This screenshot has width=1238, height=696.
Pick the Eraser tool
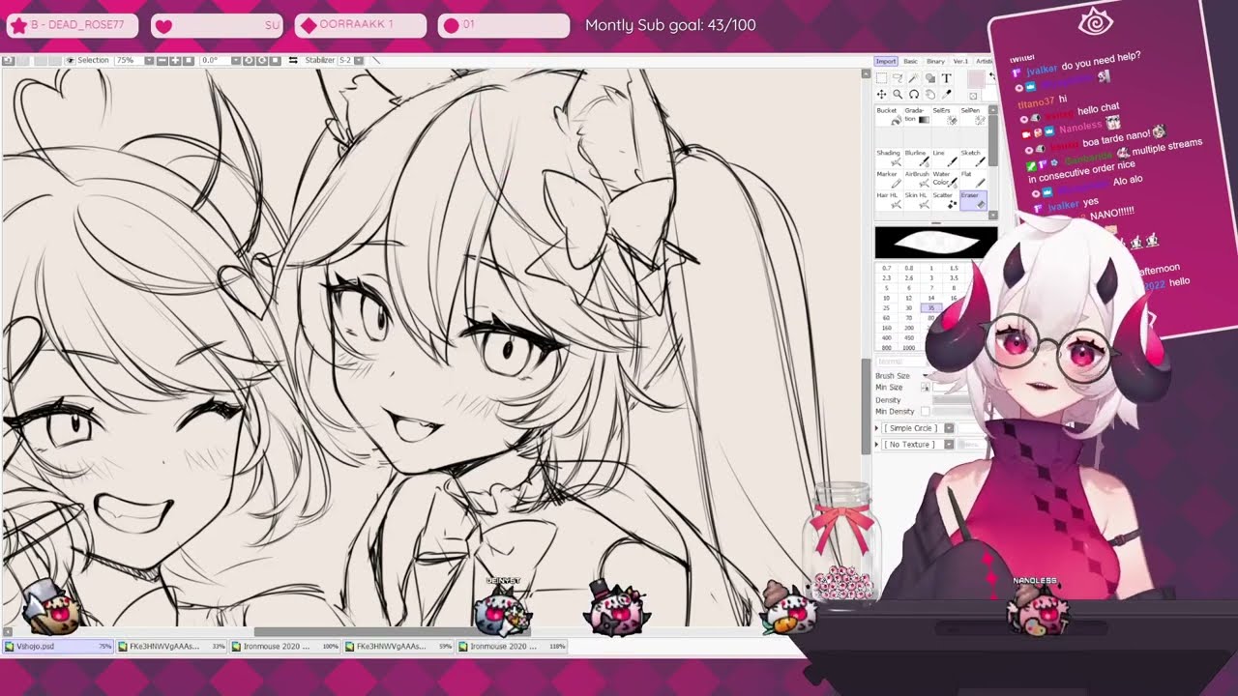(x=973, y=201)
